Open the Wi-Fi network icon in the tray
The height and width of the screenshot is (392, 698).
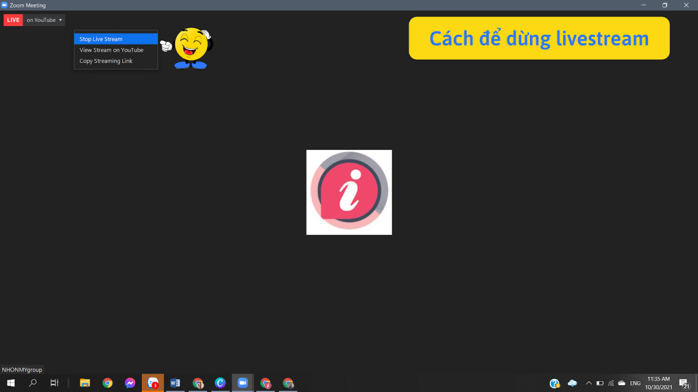tap(610, 383)
